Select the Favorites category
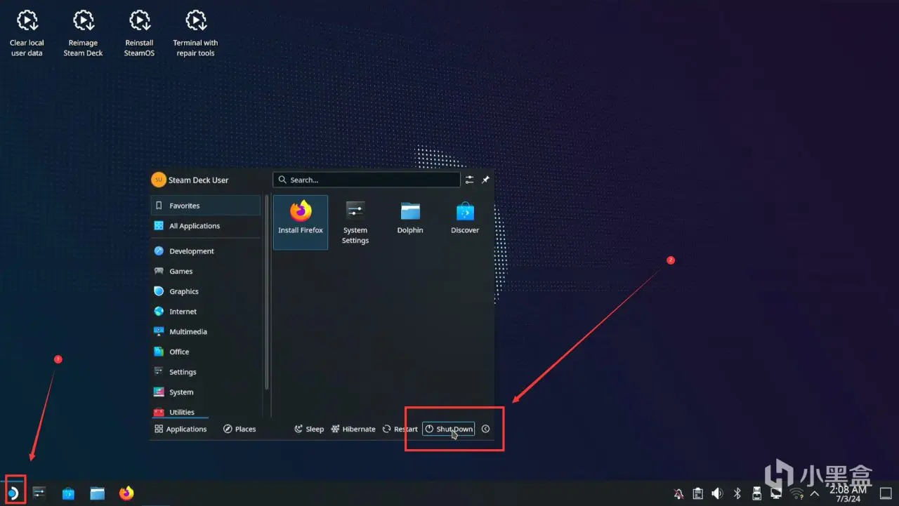The width and height of the screenshot is (899, 506). pos(206,206)
